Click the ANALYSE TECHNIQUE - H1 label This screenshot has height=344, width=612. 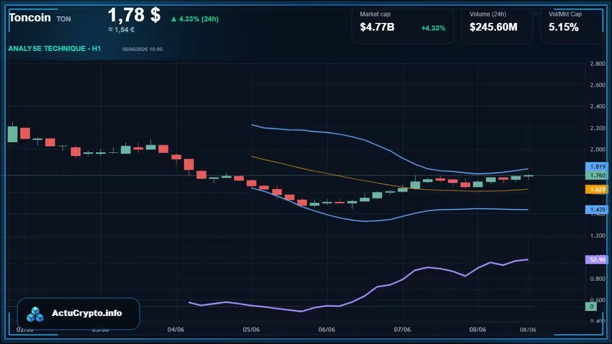(55, 48)
